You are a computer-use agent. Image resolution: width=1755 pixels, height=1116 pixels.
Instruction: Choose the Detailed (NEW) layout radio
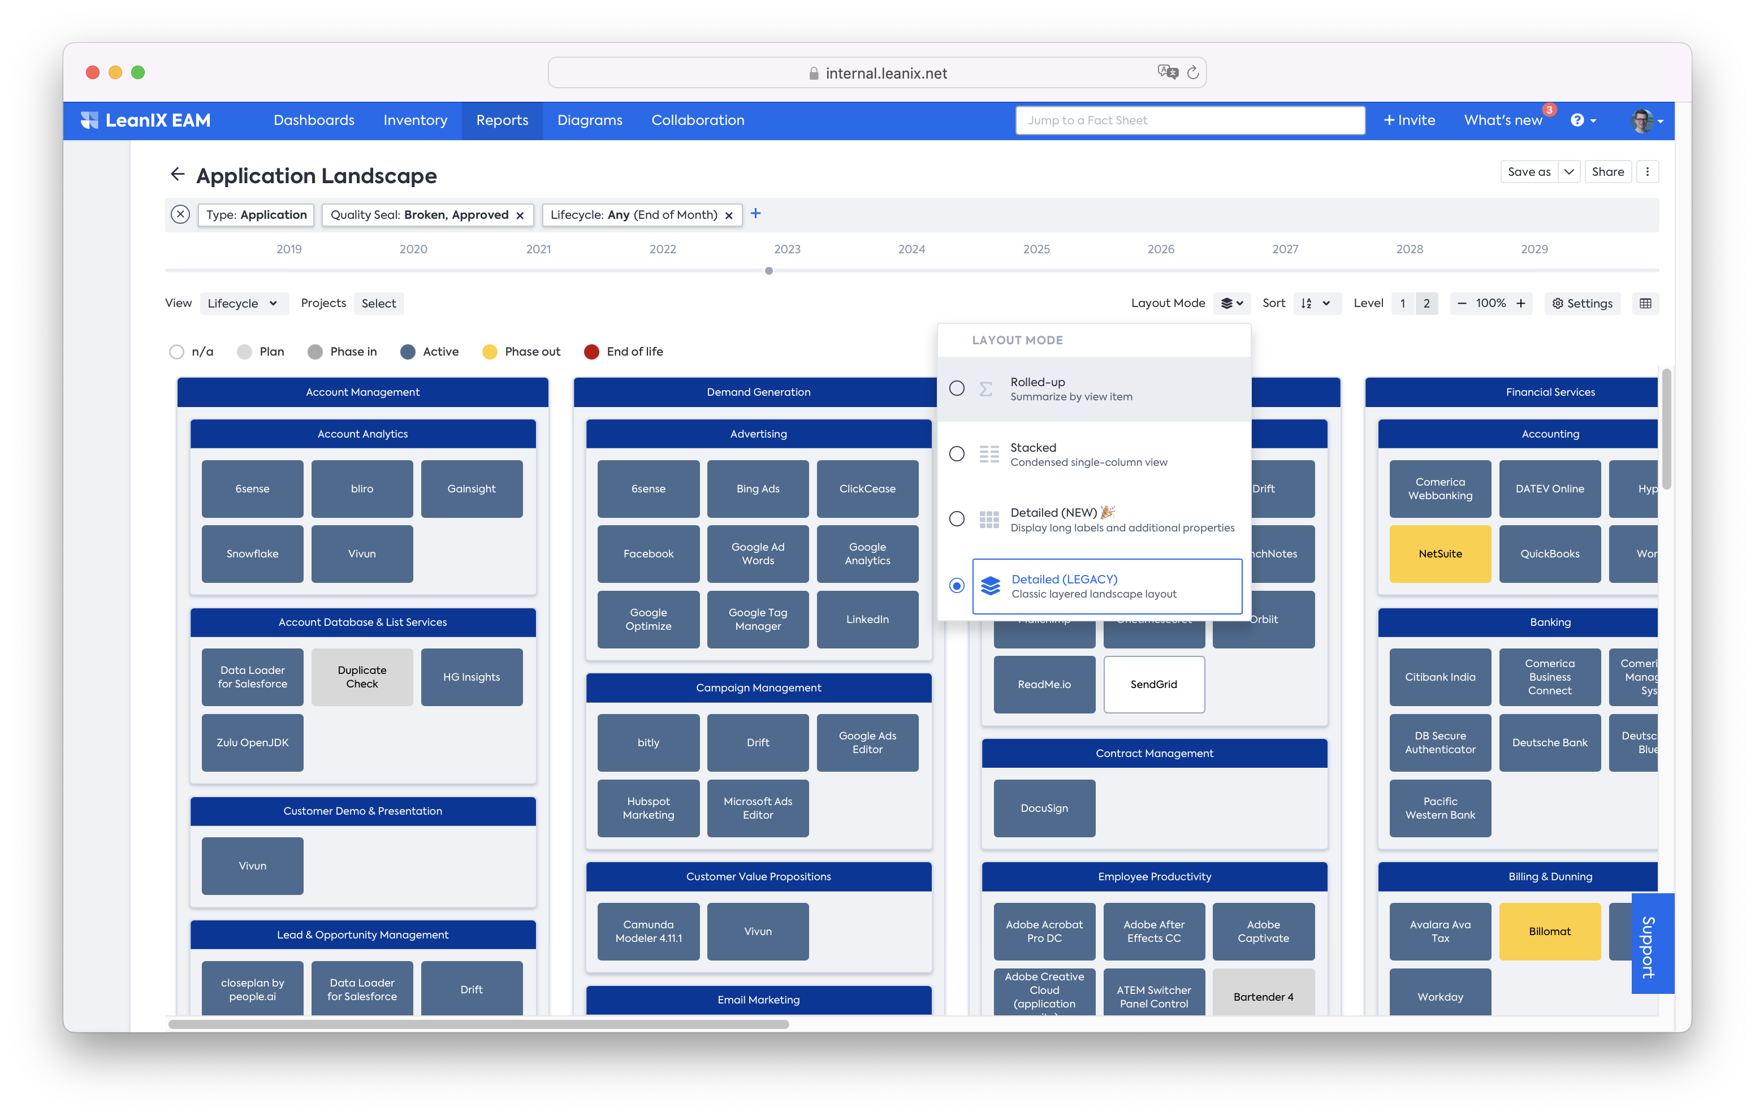(x=957, y=519)
